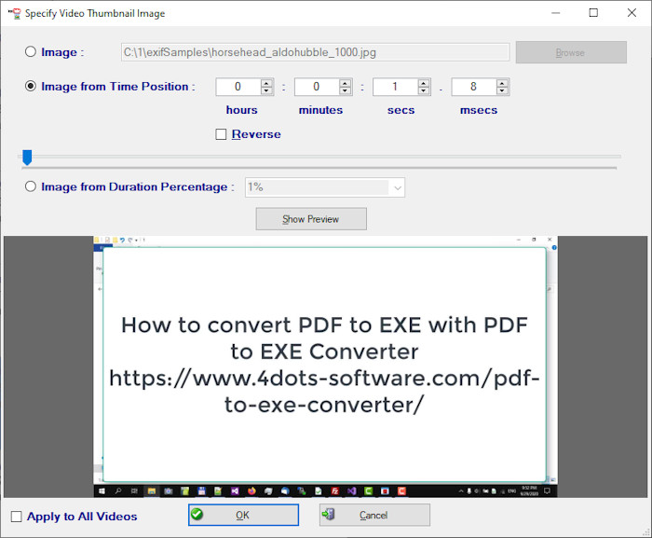Click the Cancel button
This screenshot has height=538, width=652.
(374, 515)
